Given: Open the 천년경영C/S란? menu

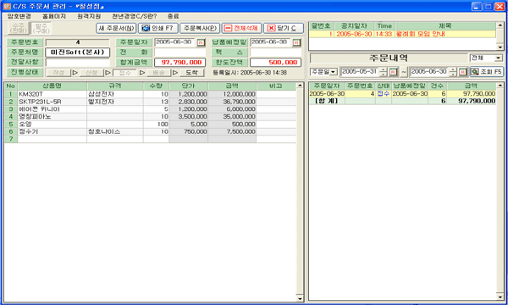Looking at the screenshot, I should click(x=134, y=16).
